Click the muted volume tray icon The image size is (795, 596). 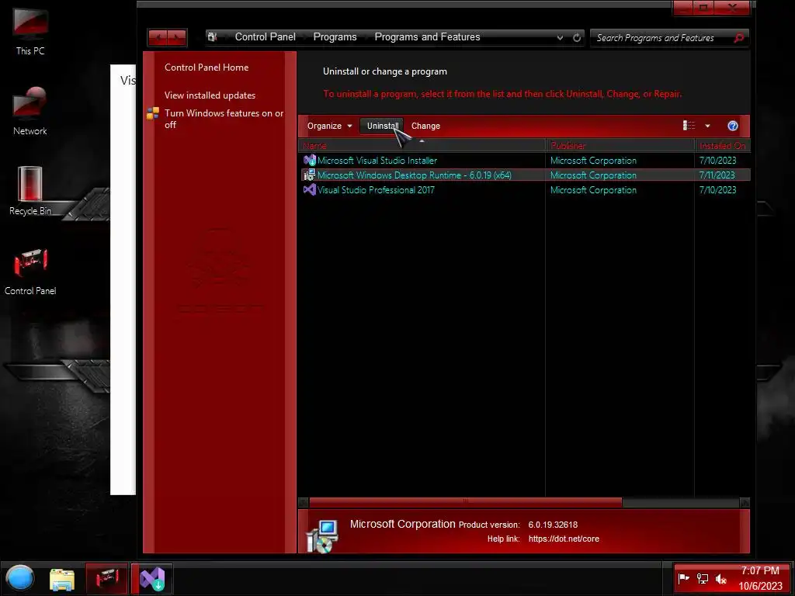[x=720, y=578]
